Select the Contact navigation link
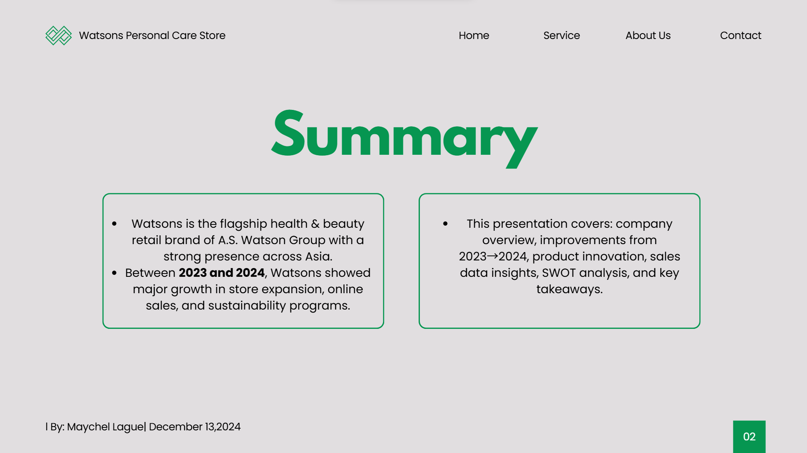 tap(740, 36)
